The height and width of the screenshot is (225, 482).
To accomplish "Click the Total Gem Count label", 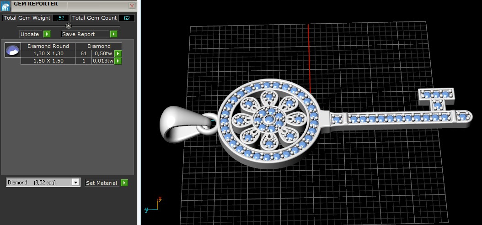I will [94, 18].
